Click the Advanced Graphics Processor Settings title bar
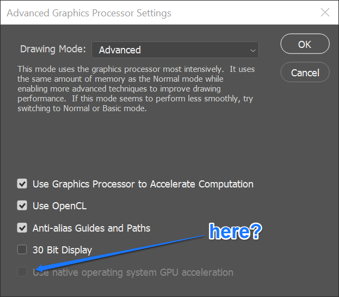The width and height of the screenshot is (339, 297). (x=136, y=13)
